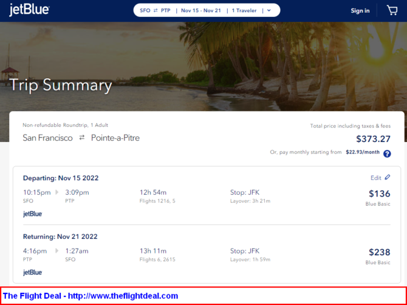Click Stop: JFK on returning flight
This screenshot has height=305, width=407.
click(x=245, y=251)
